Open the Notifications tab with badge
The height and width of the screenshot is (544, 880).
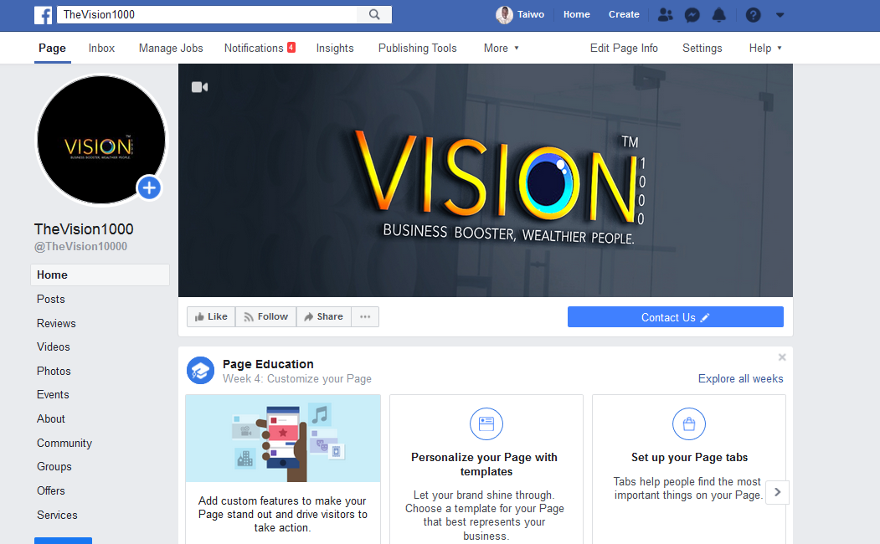260,49
